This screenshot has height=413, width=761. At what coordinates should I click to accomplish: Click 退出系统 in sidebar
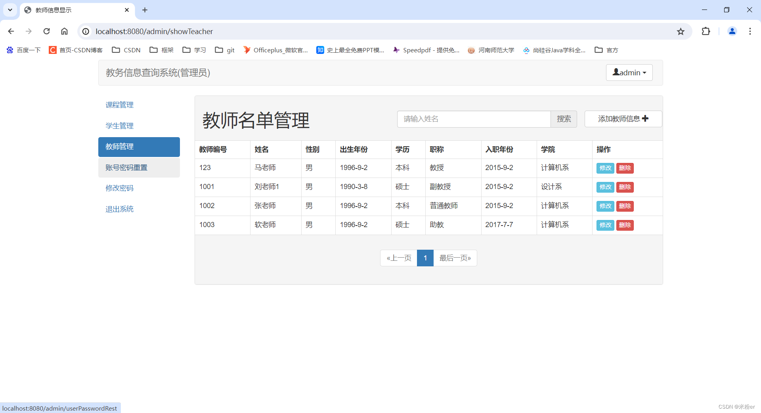(x=139, y=209)
